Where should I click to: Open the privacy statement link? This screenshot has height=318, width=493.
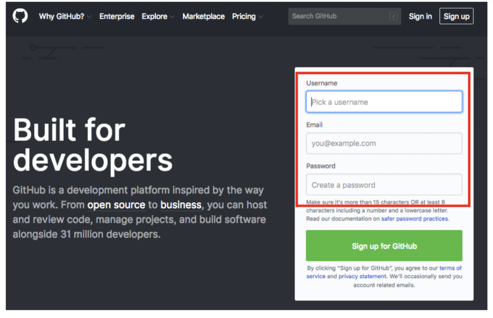362,276
